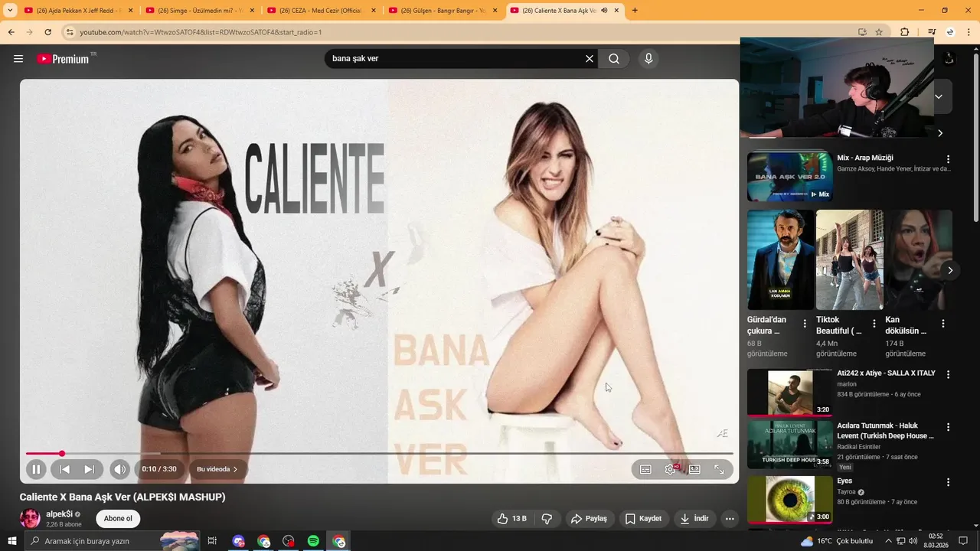Click the red progress scrubber dot

62,454
